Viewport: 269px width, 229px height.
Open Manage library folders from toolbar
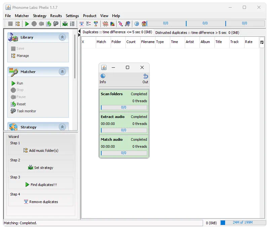[17, 24]
